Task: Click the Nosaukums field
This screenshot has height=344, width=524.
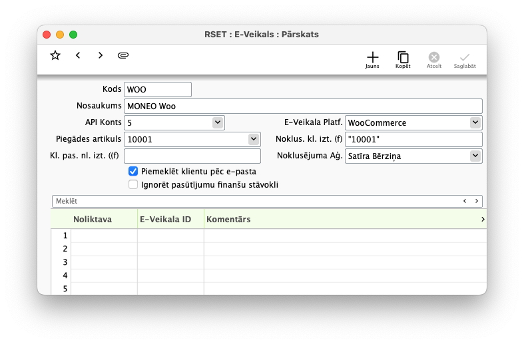Action: [x=303, y=106]
